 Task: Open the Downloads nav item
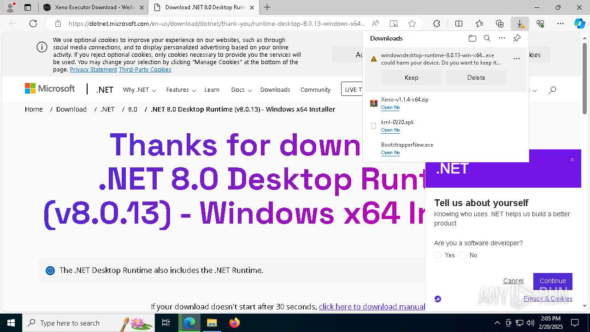(x=275, y=89)
